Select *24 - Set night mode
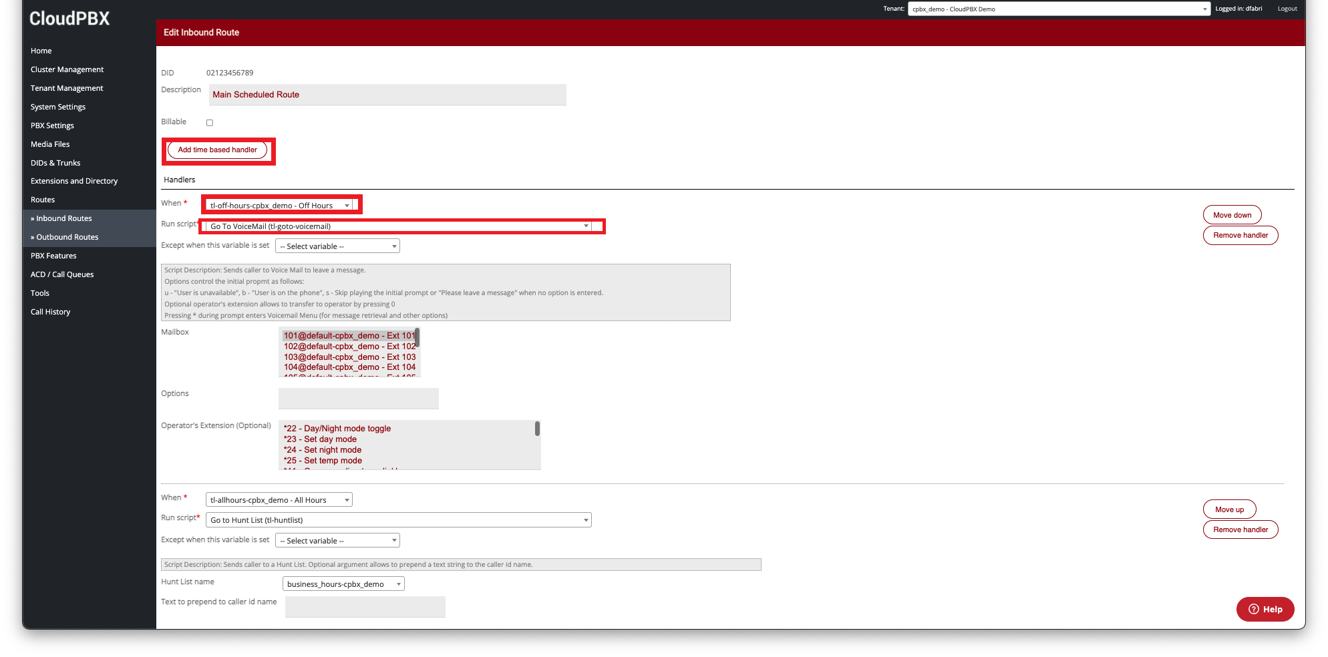Image resolution: width=1328 pixels, height=657 pixels. point(323,450)
